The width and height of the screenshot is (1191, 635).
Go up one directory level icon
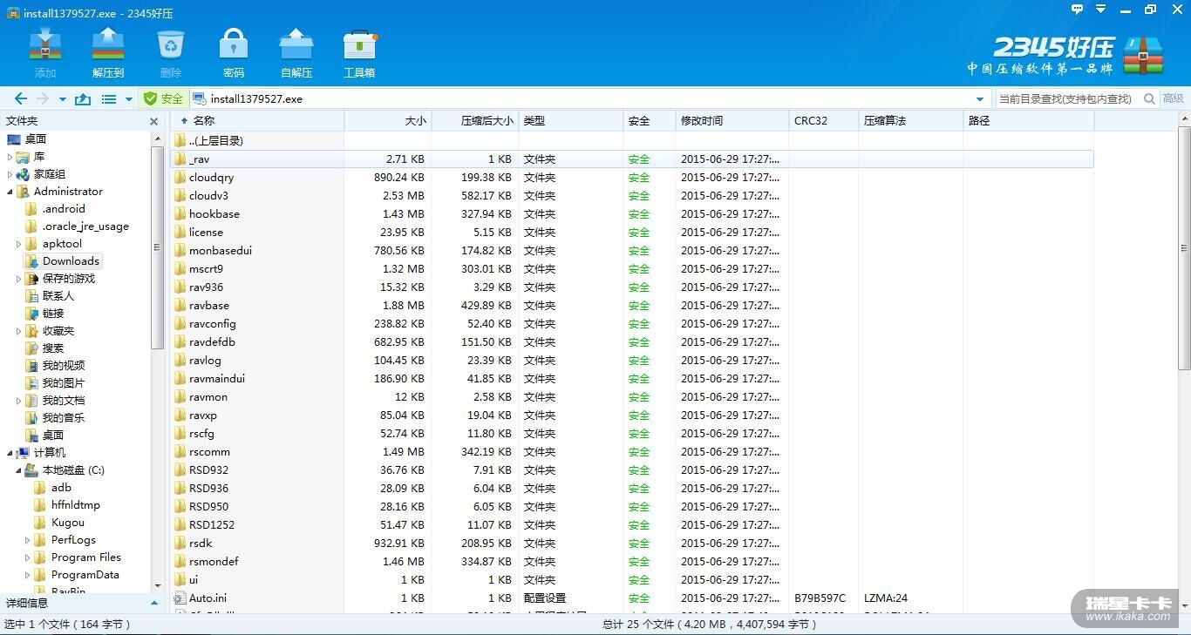pyautogui.click(x=83, y=99)
